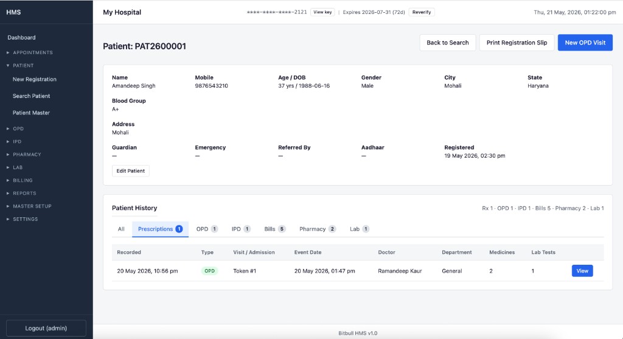Click the My Hospital title

(x=122, y=12)
